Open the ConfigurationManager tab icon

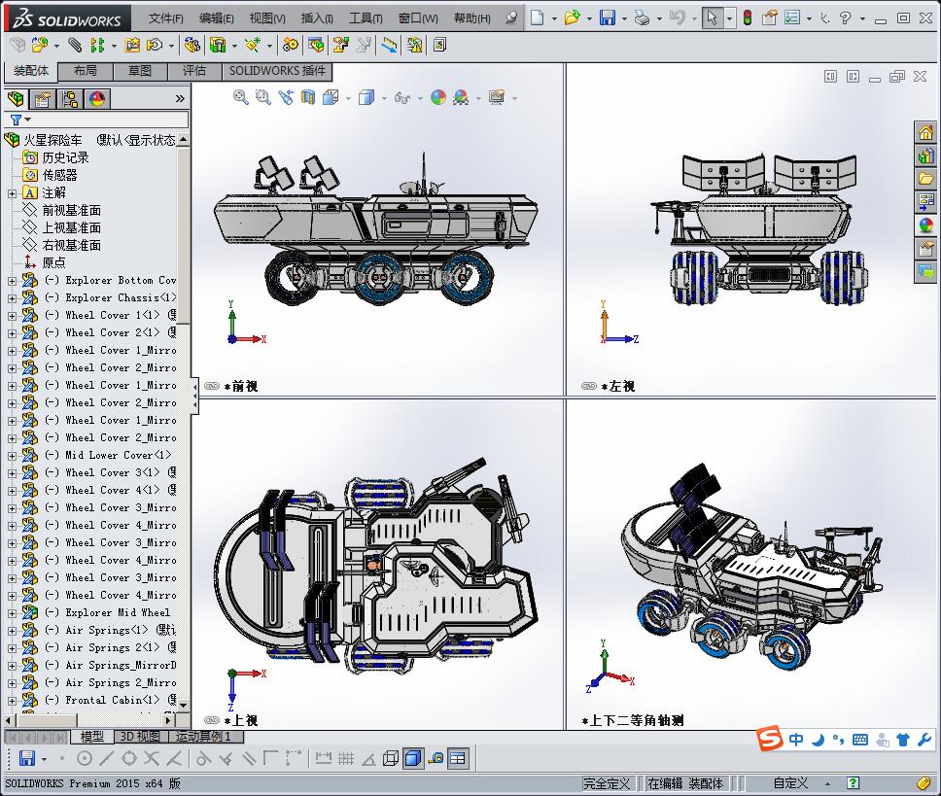[x=70, y=99]
